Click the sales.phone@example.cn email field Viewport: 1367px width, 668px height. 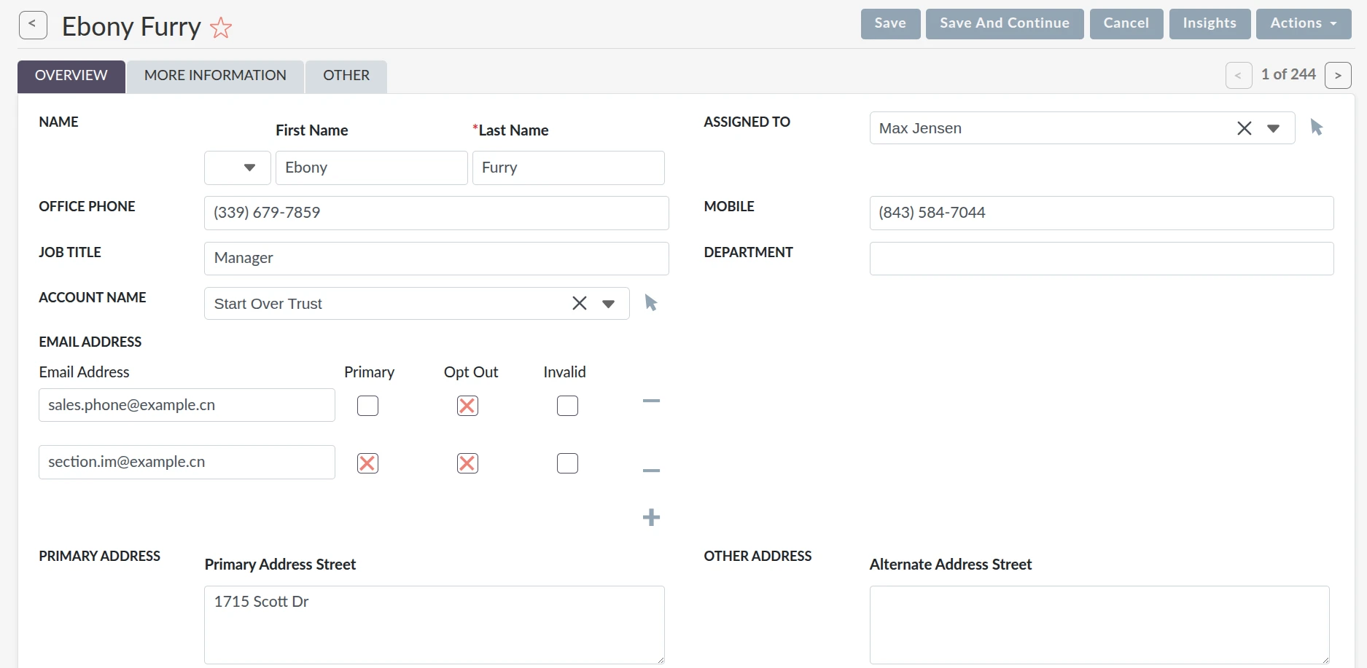tap(187, 405)
